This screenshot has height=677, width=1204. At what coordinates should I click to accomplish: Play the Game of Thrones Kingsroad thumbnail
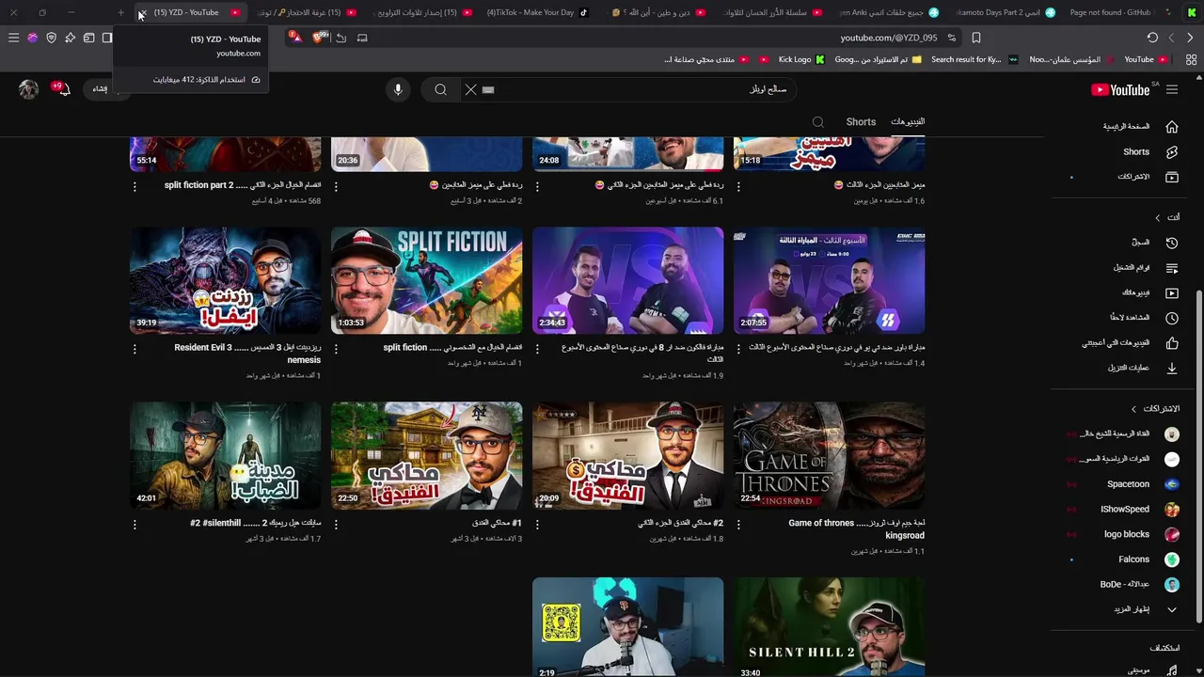(829, 456)
